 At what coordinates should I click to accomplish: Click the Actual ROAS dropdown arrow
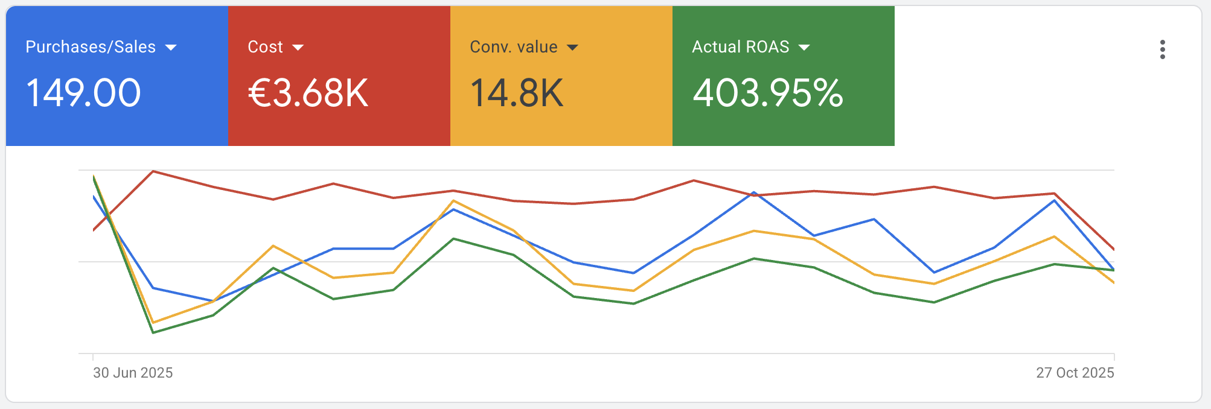pyautogui.click(x=804, y=48)
